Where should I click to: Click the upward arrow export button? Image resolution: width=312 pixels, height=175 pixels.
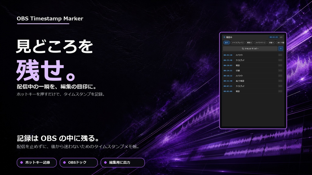[281, 48]
